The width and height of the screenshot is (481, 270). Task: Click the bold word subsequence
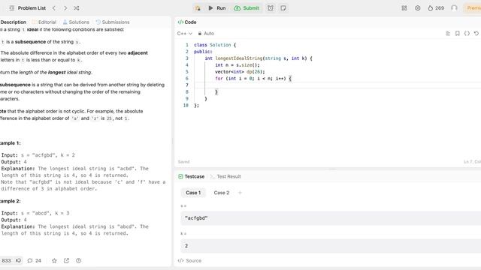29,42
